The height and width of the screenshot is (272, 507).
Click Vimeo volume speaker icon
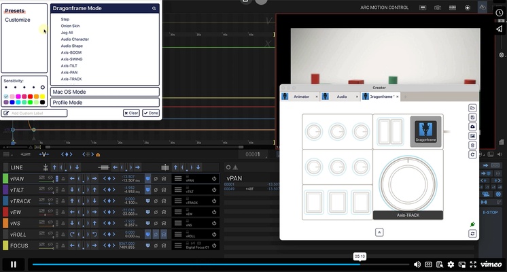pyautogui.click(x=417, y=265)
